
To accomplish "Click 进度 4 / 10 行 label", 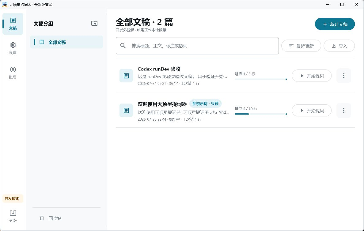I will [246, 109].
